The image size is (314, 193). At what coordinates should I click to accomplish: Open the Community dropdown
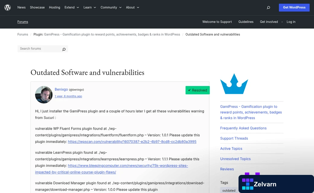(111, 8)
